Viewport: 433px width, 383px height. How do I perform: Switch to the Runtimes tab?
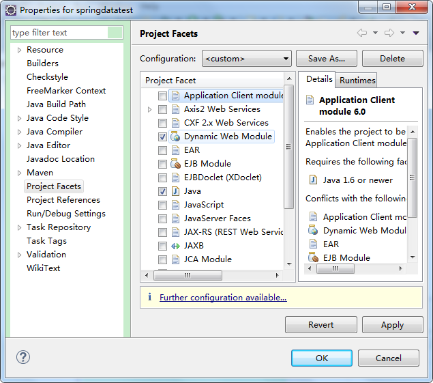357,81
